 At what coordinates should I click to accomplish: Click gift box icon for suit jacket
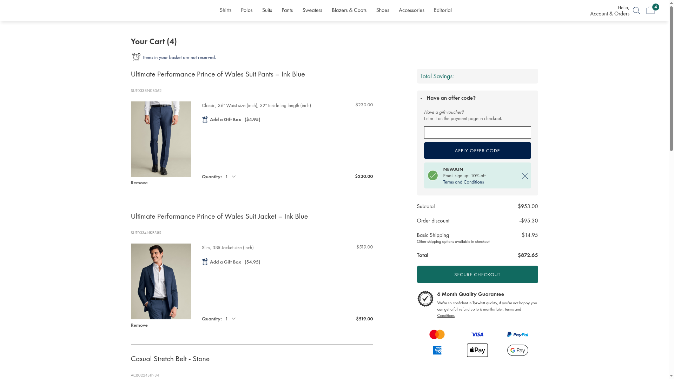tap(205, 262)
